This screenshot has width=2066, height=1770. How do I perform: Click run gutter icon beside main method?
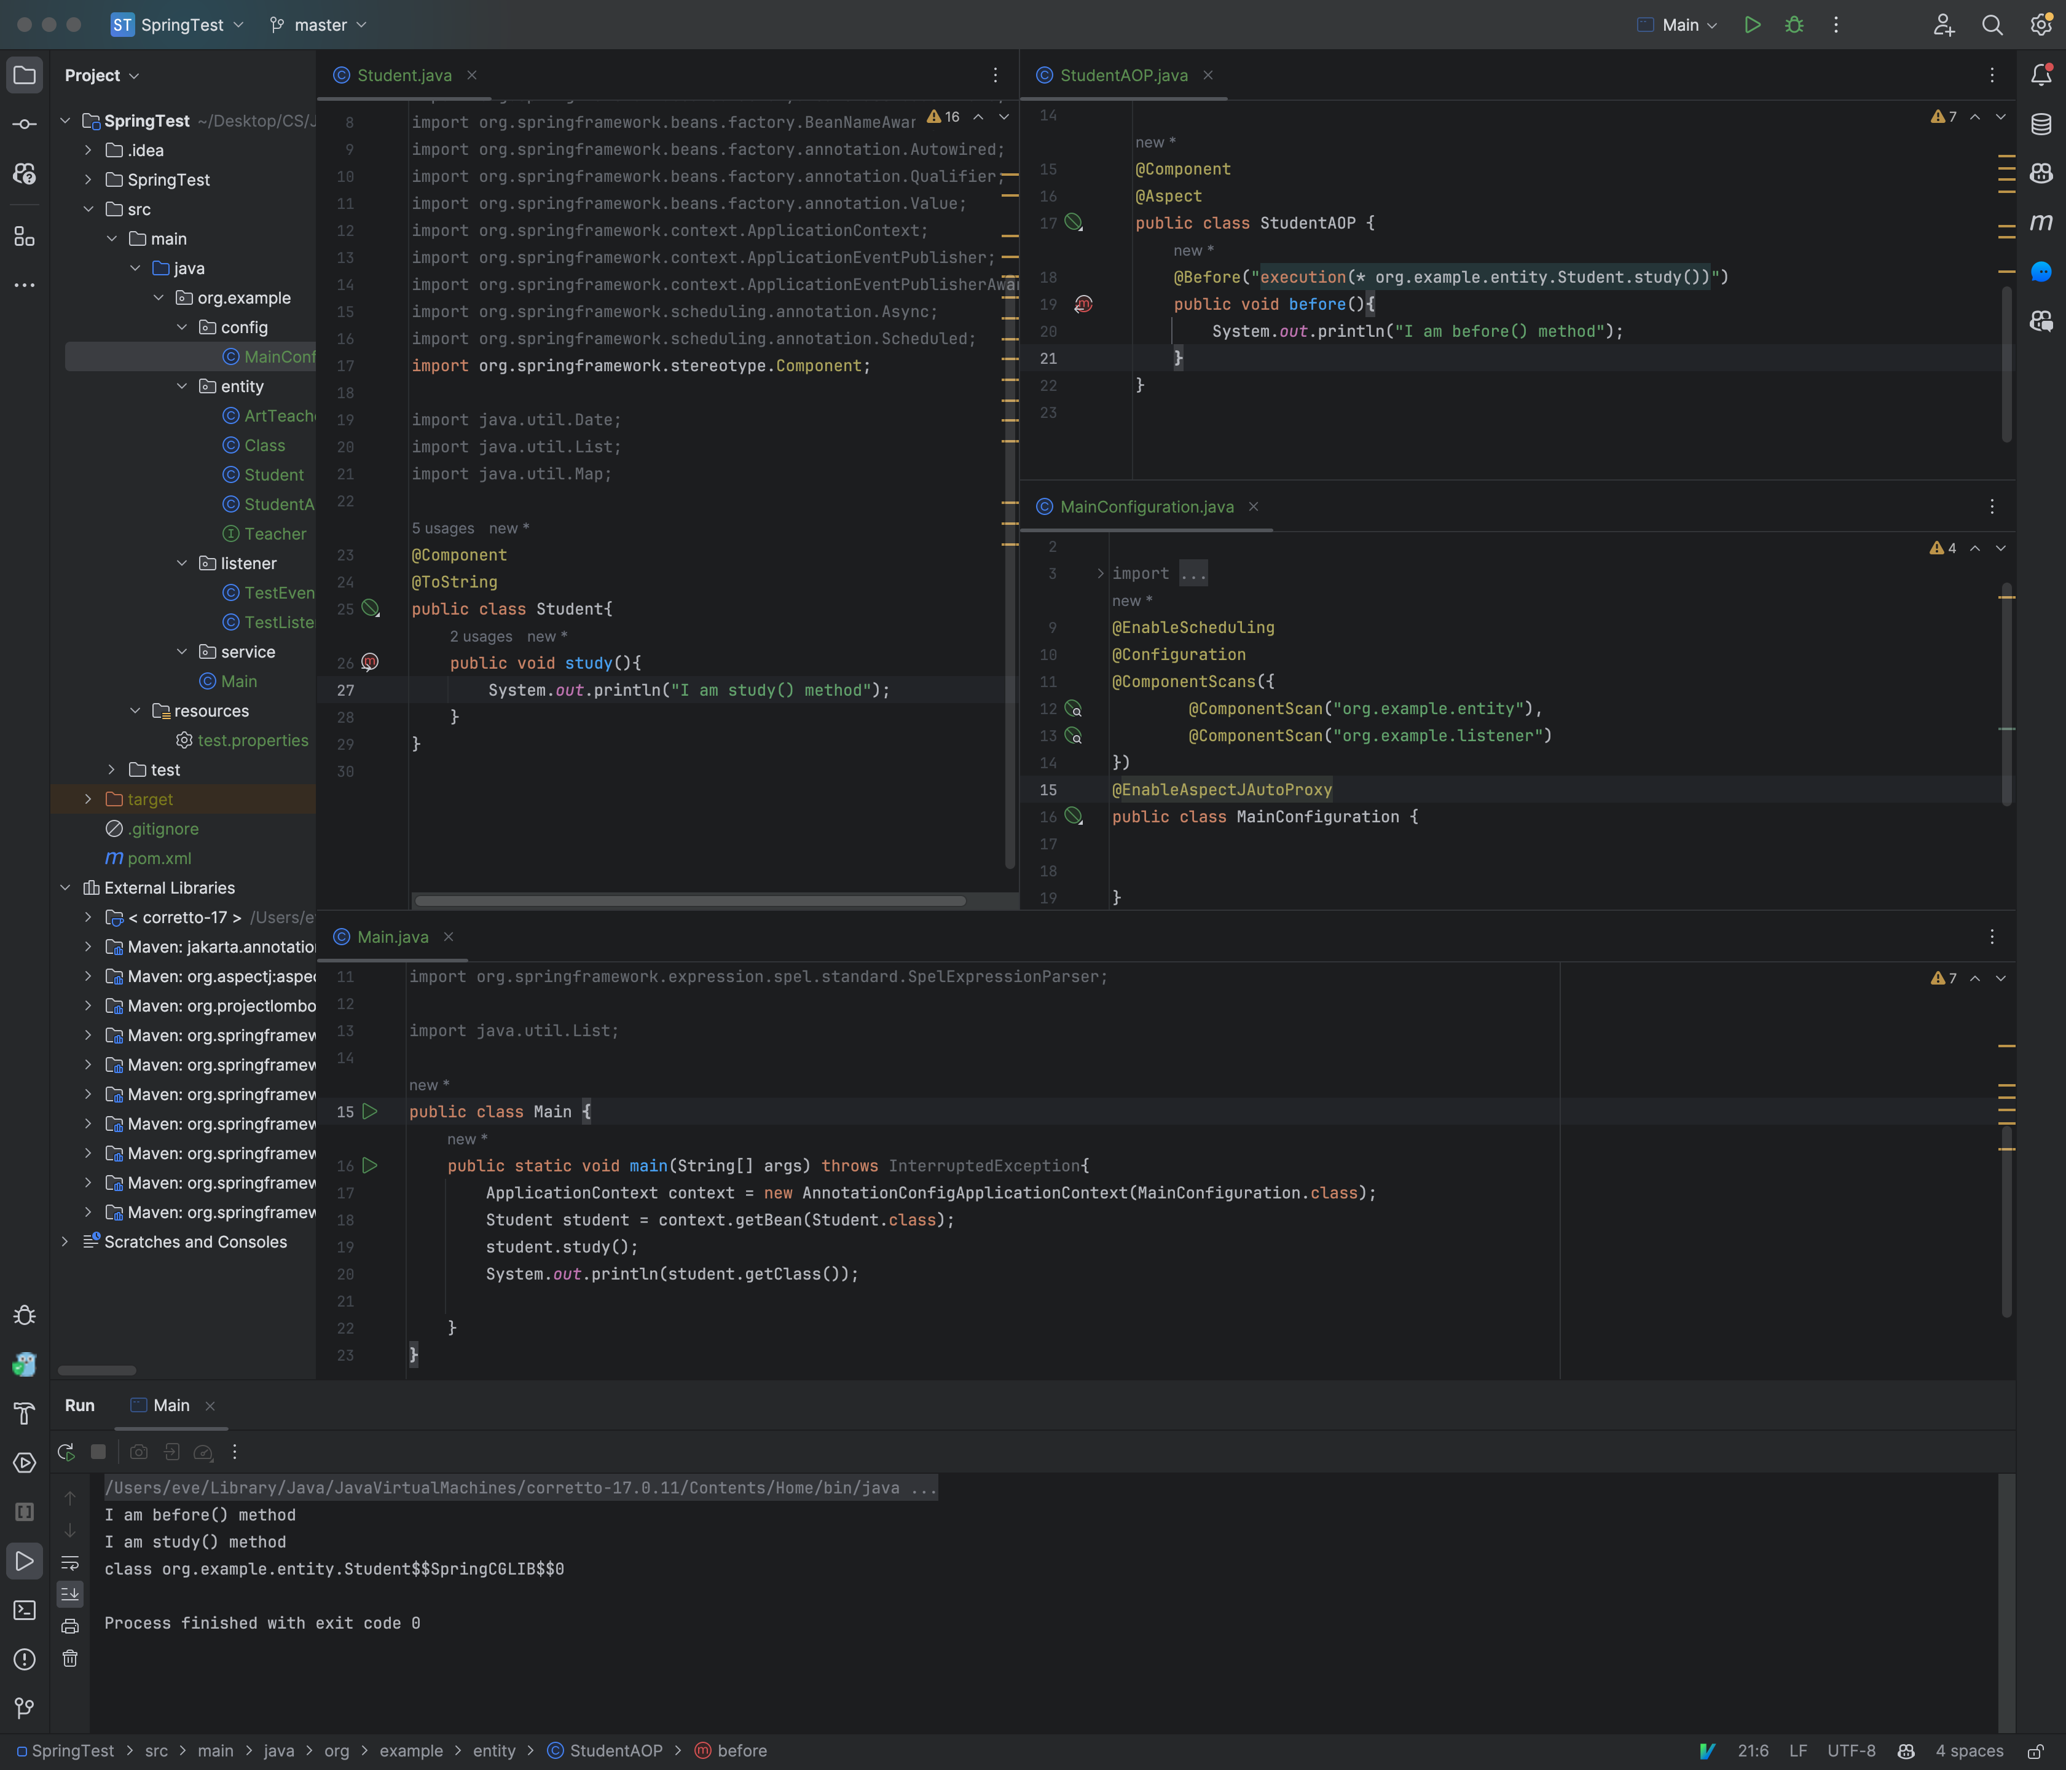click(370, 1165)
